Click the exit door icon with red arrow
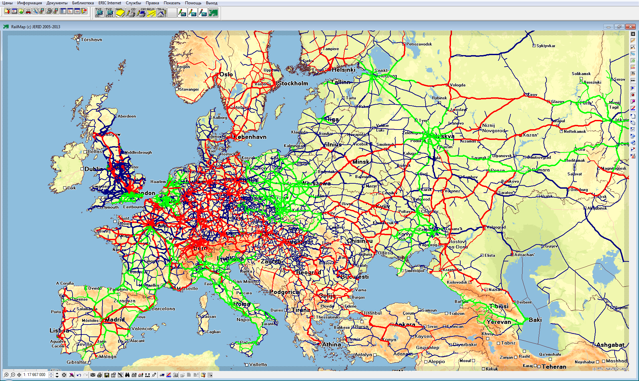639x381 pixels. point(84,11)
